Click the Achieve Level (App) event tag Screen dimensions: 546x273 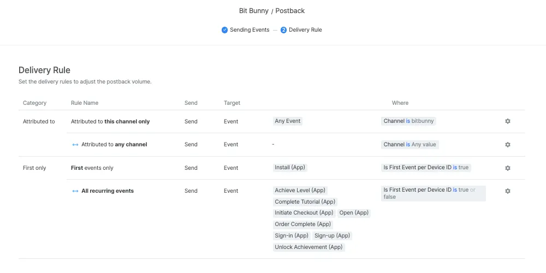click(x=300, y=191)
